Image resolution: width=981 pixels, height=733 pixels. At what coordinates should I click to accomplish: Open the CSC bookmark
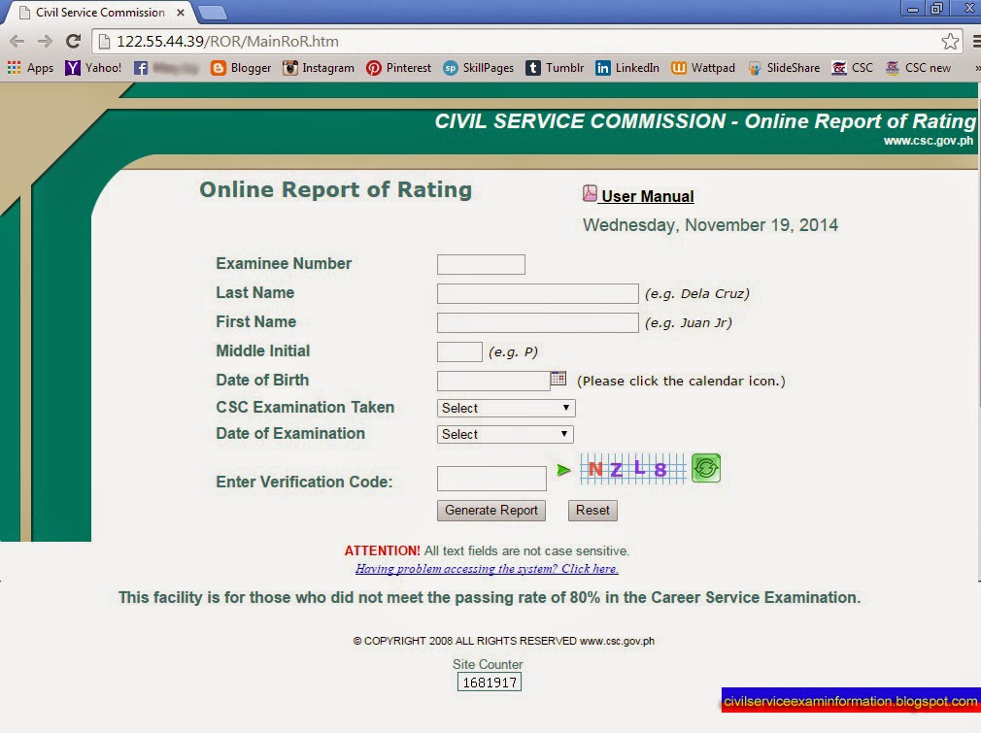[x=852, y=68]
